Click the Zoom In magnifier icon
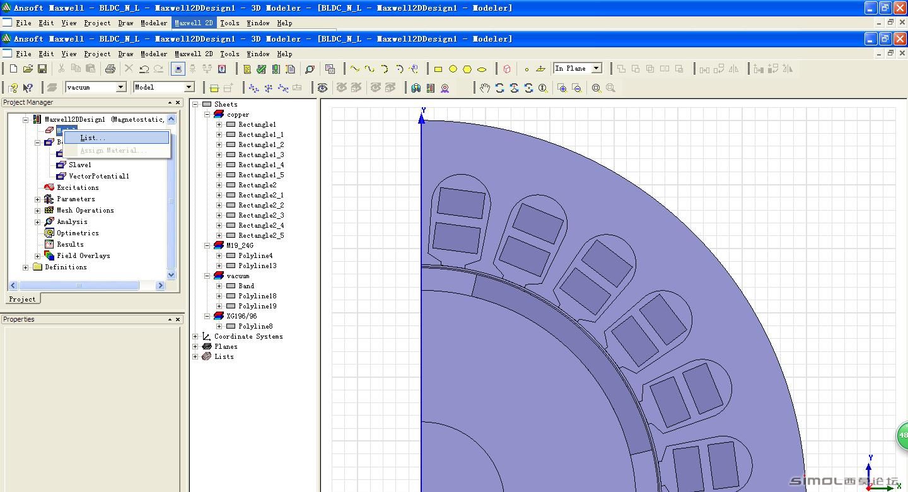This screenshot has width=908, height=492. pos(562,88)
